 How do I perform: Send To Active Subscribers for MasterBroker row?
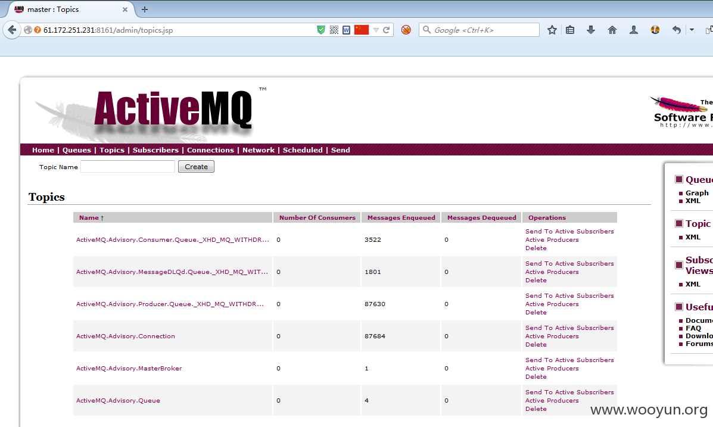pyautogui.click(x=569, y=360)
